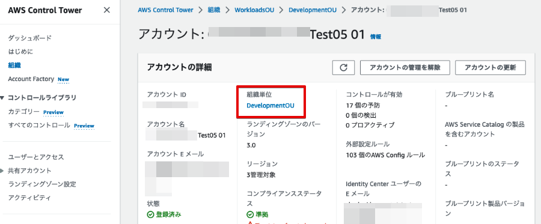Open ダッシュボード in the sidebar
541x224 pixels.
click(x=29, y=38)
